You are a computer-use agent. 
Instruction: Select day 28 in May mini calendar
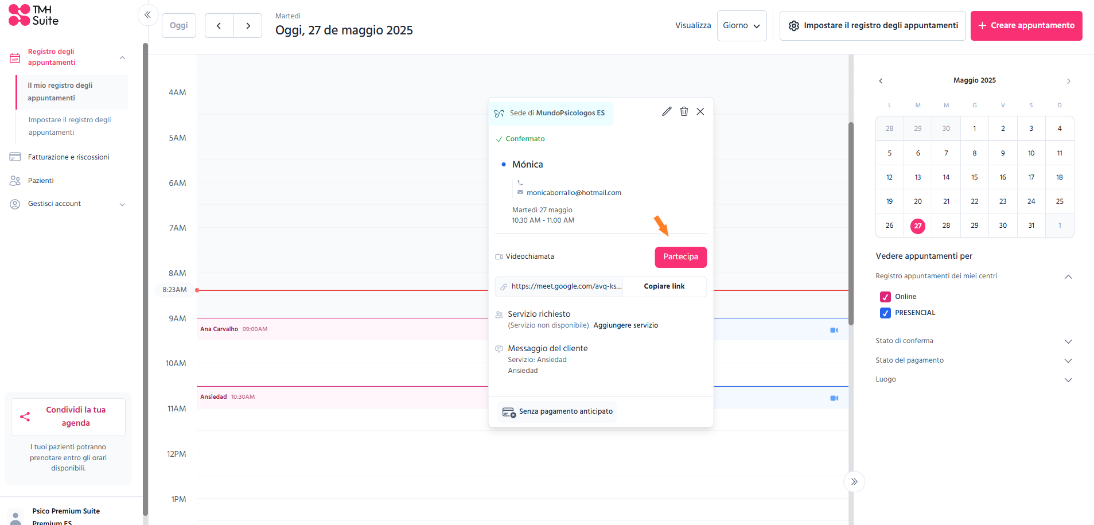pyautogui.click(x=946, y=225)
